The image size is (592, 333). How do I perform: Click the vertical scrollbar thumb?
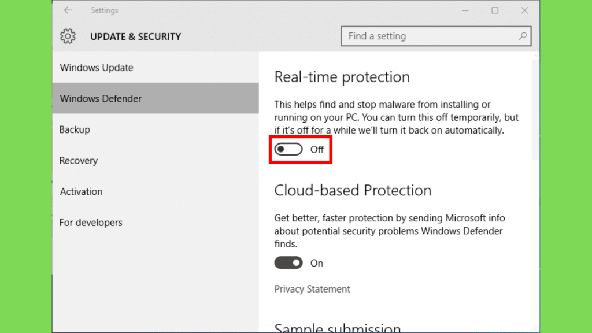coord(535,109)
